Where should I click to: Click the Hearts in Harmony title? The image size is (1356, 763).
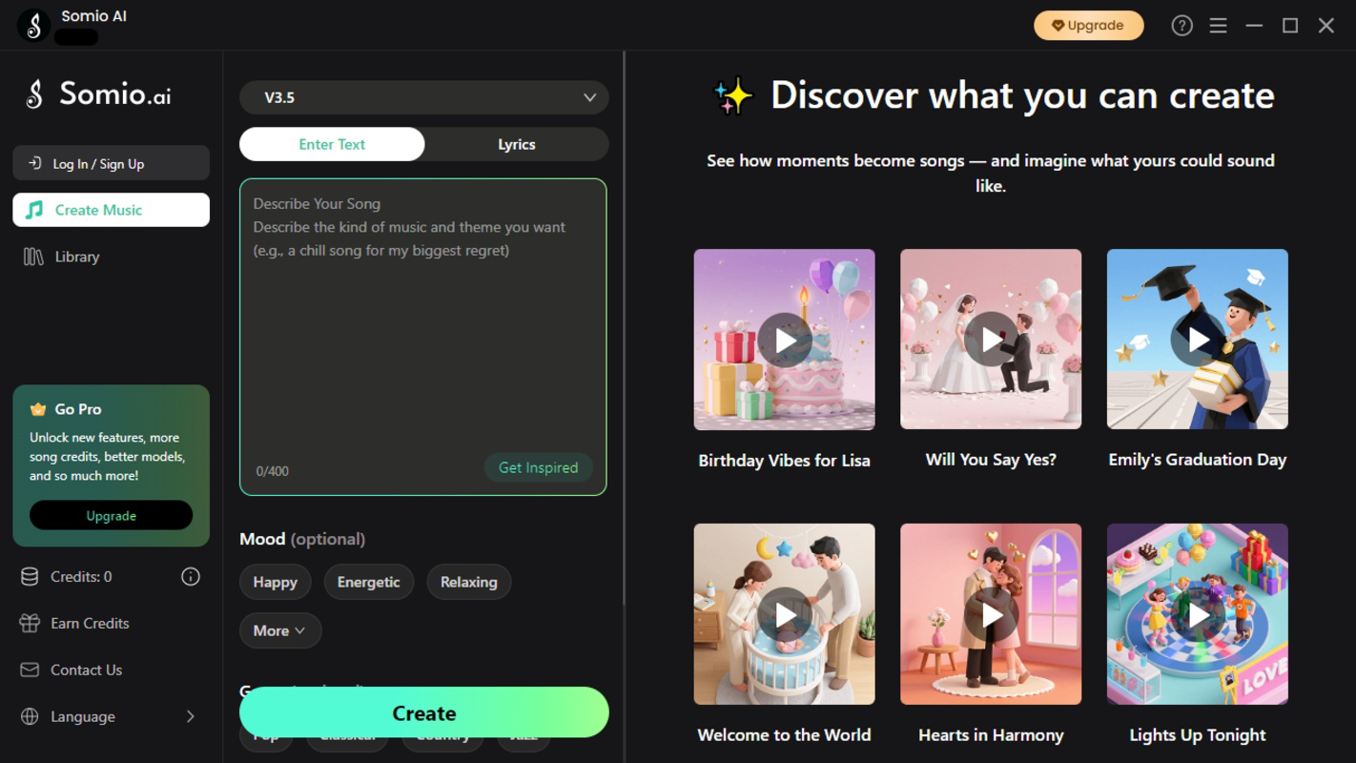pyautogui.click(x=991, y=734)
